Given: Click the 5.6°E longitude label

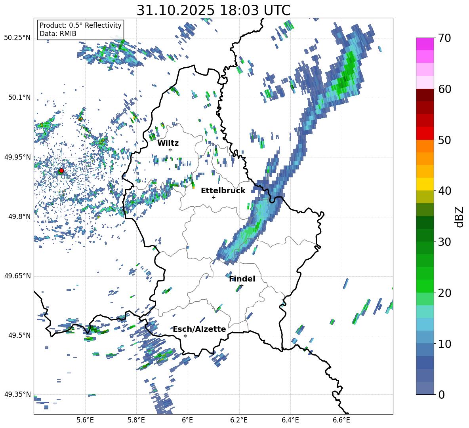Looking at the screenshot, I should (x=85, y=420).
